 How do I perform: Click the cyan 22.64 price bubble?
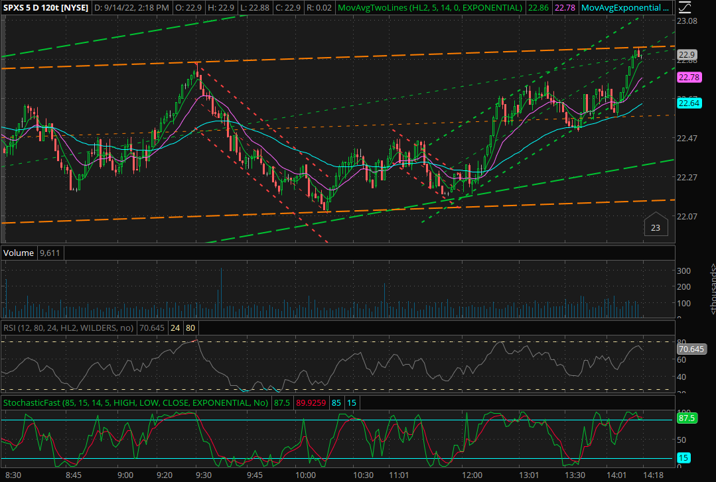[x=688, y=102]
